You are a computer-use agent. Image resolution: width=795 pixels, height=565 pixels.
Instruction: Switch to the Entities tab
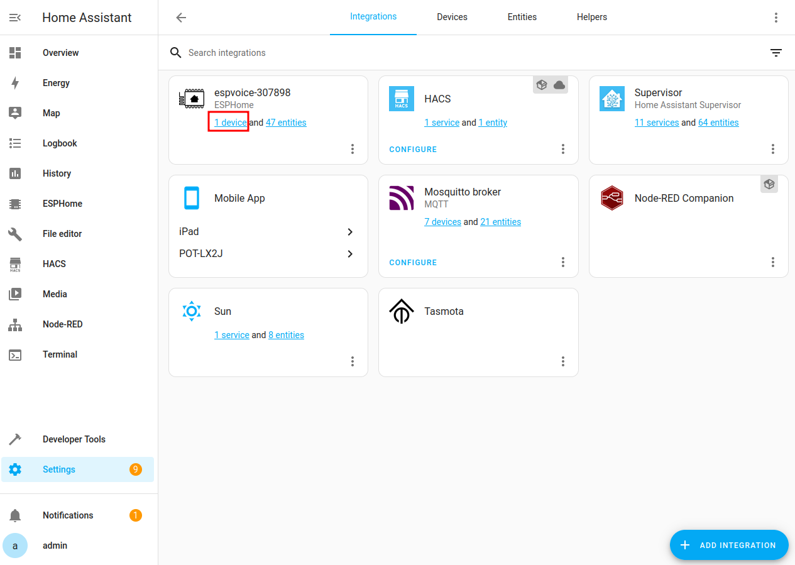tap(522, 17)
